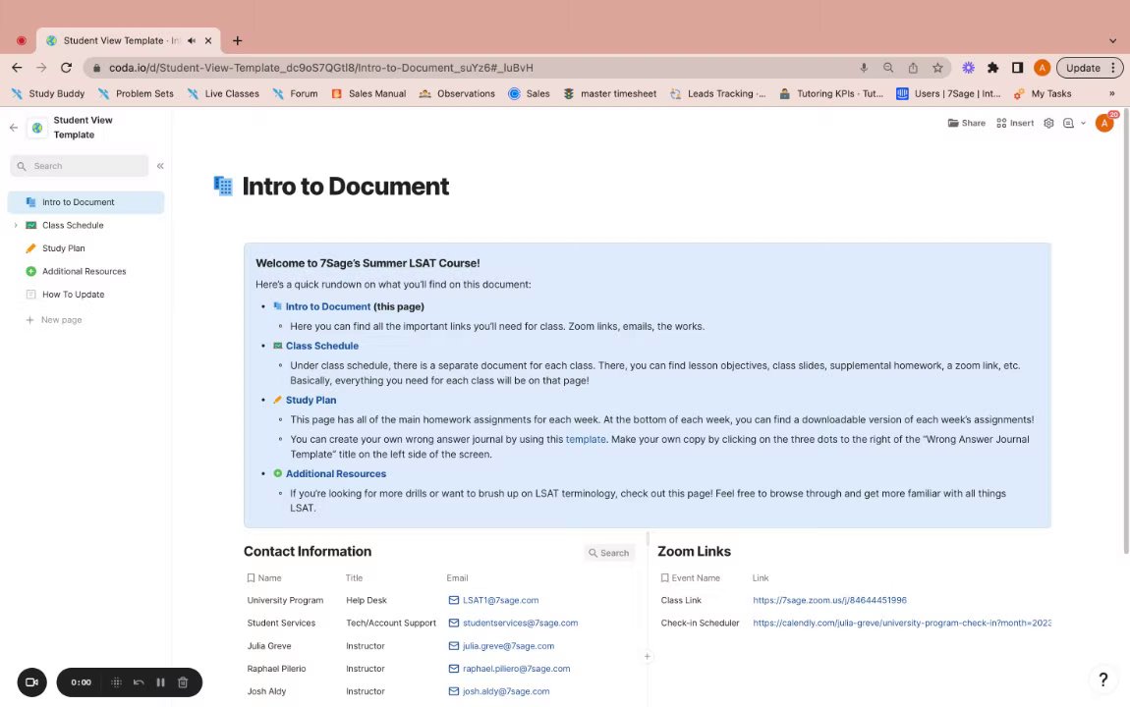This screenshot has height=707, width=1130.
Task: Open the comments panel icon
Action: click(1069, 123)
